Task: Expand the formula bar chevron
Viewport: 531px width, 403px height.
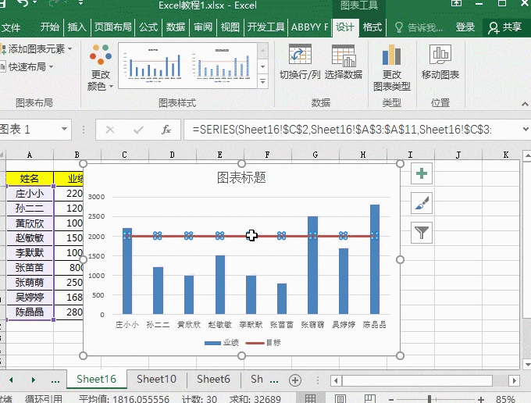Action: 526,129
